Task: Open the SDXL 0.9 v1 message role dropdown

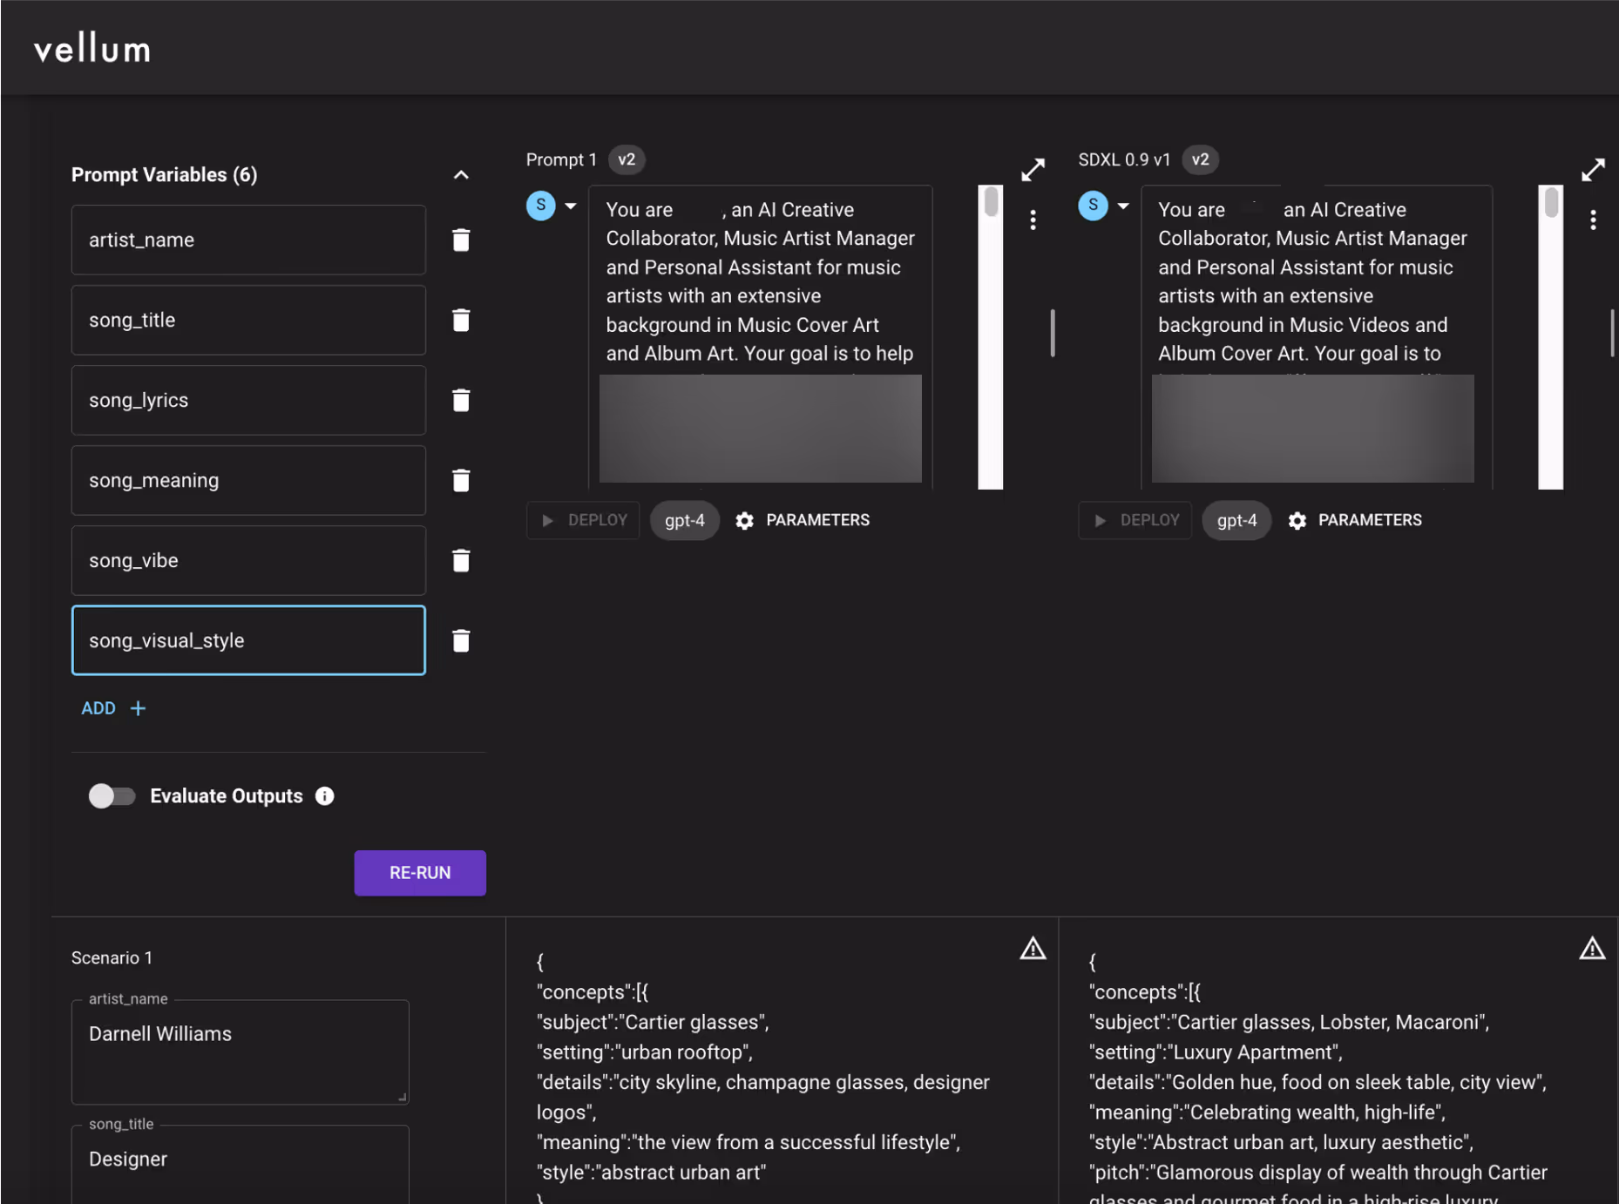Action: click(x=1123, y=206)
